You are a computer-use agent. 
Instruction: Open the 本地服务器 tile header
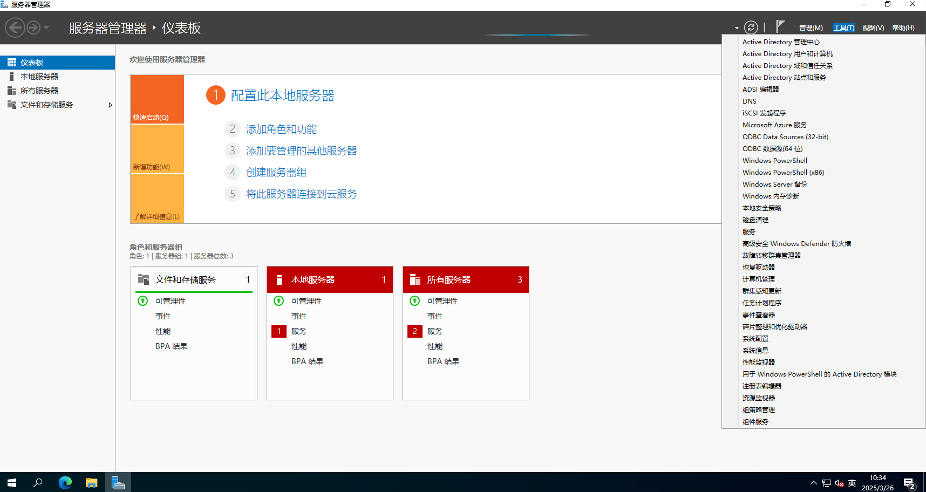pos(330,279)
